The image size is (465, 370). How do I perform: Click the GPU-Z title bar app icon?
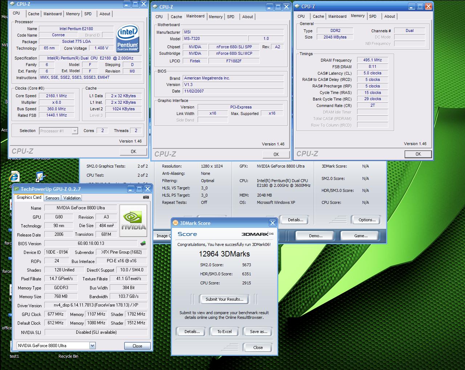(x=16, y=189)
